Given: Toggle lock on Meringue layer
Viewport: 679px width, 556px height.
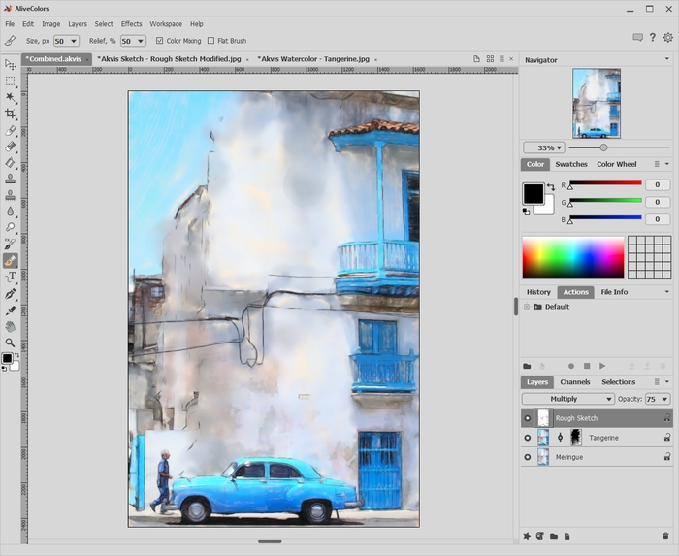Looking at the screenshot, I should pyautogui.click(x=667, y=456).
